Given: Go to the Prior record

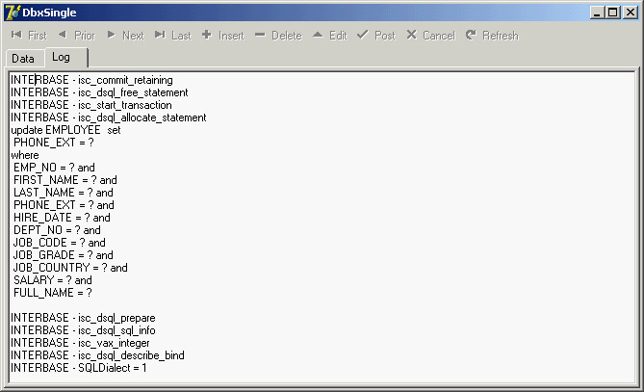Looking at the screenshot, I should [x=76, y=36].
